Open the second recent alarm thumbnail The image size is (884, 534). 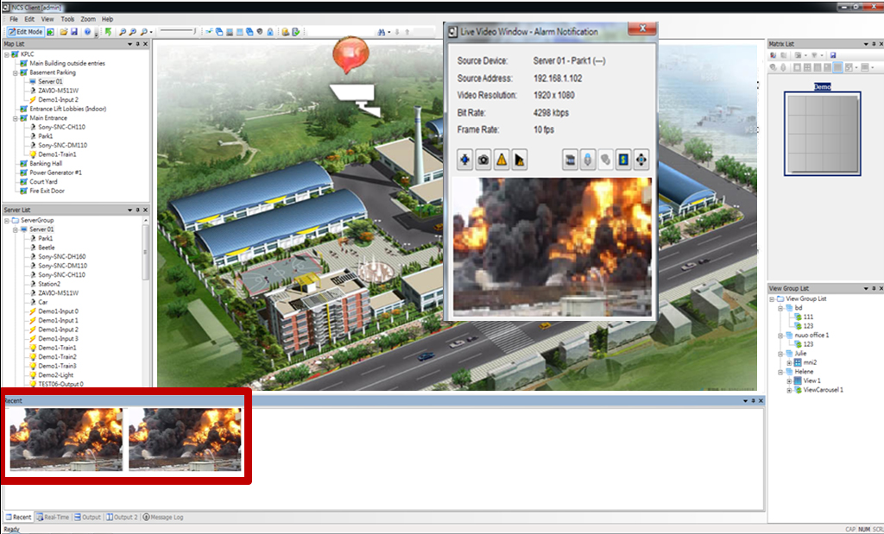185,439
